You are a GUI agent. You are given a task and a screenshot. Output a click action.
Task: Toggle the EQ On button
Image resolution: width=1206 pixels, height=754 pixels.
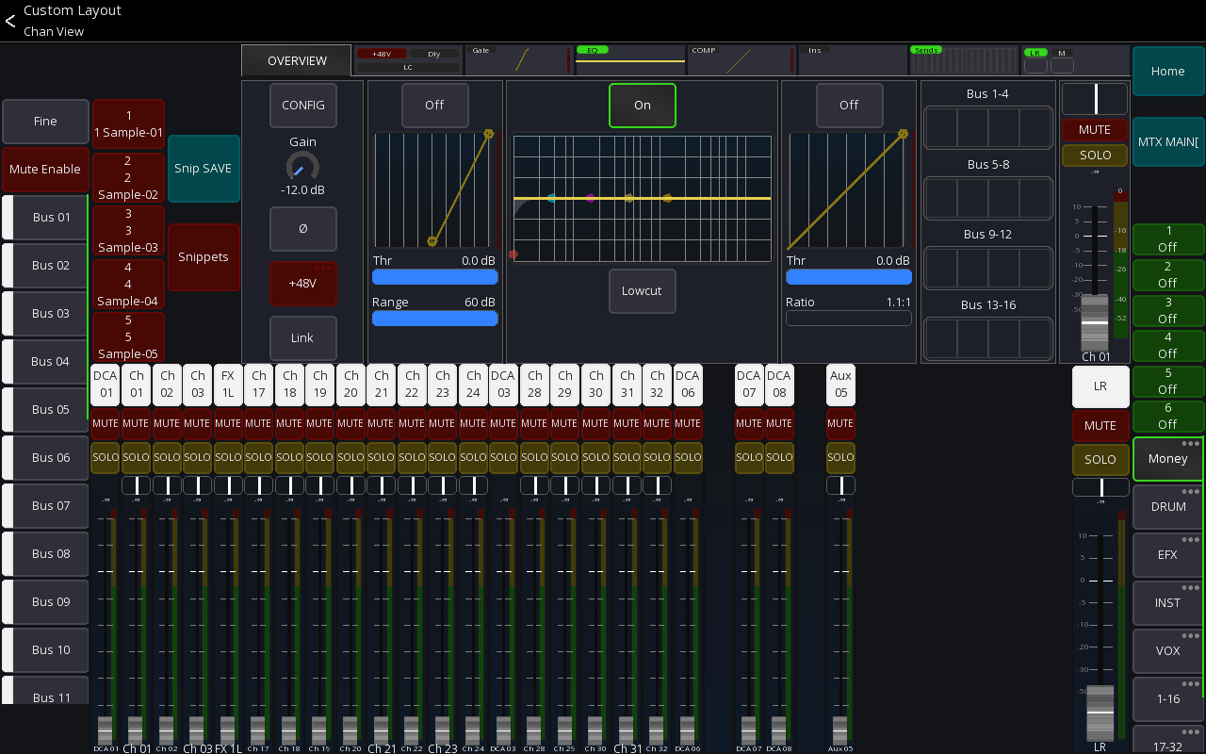click(642, 105)
